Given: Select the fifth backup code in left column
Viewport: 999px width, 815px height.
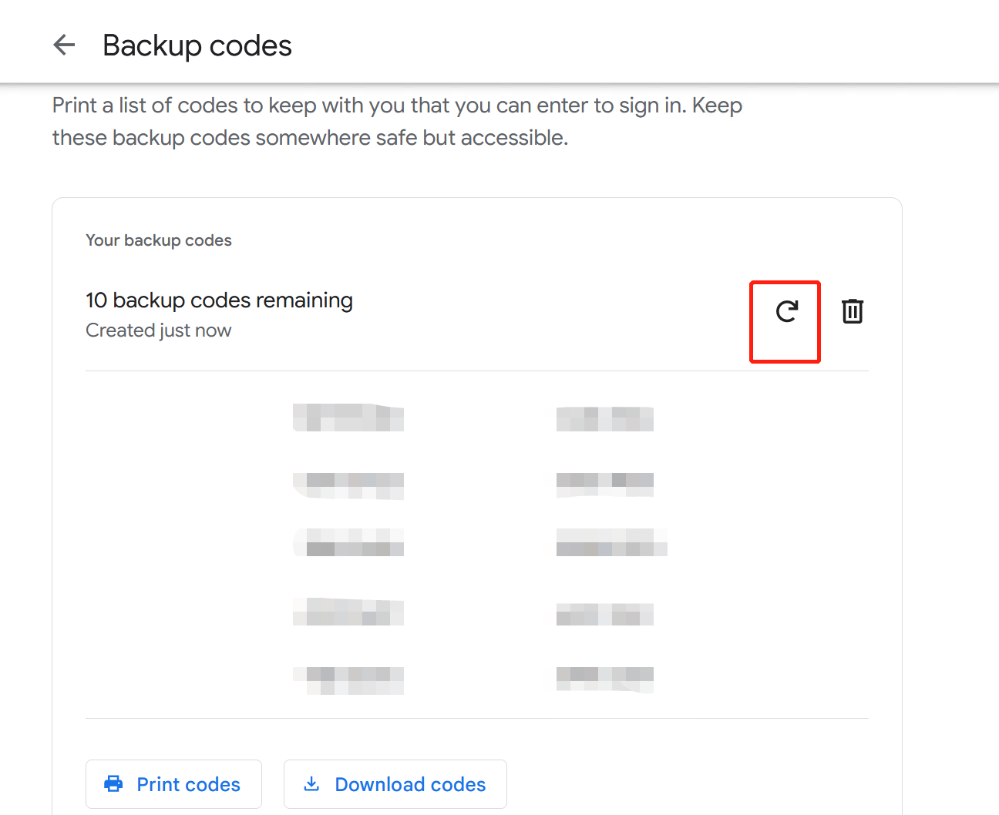Looking at the screenshot, I should tap(348, 680).
